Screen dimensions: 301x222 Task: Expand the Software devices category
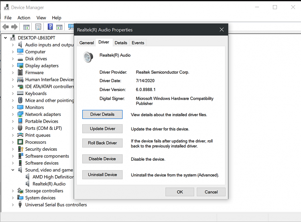13,163
